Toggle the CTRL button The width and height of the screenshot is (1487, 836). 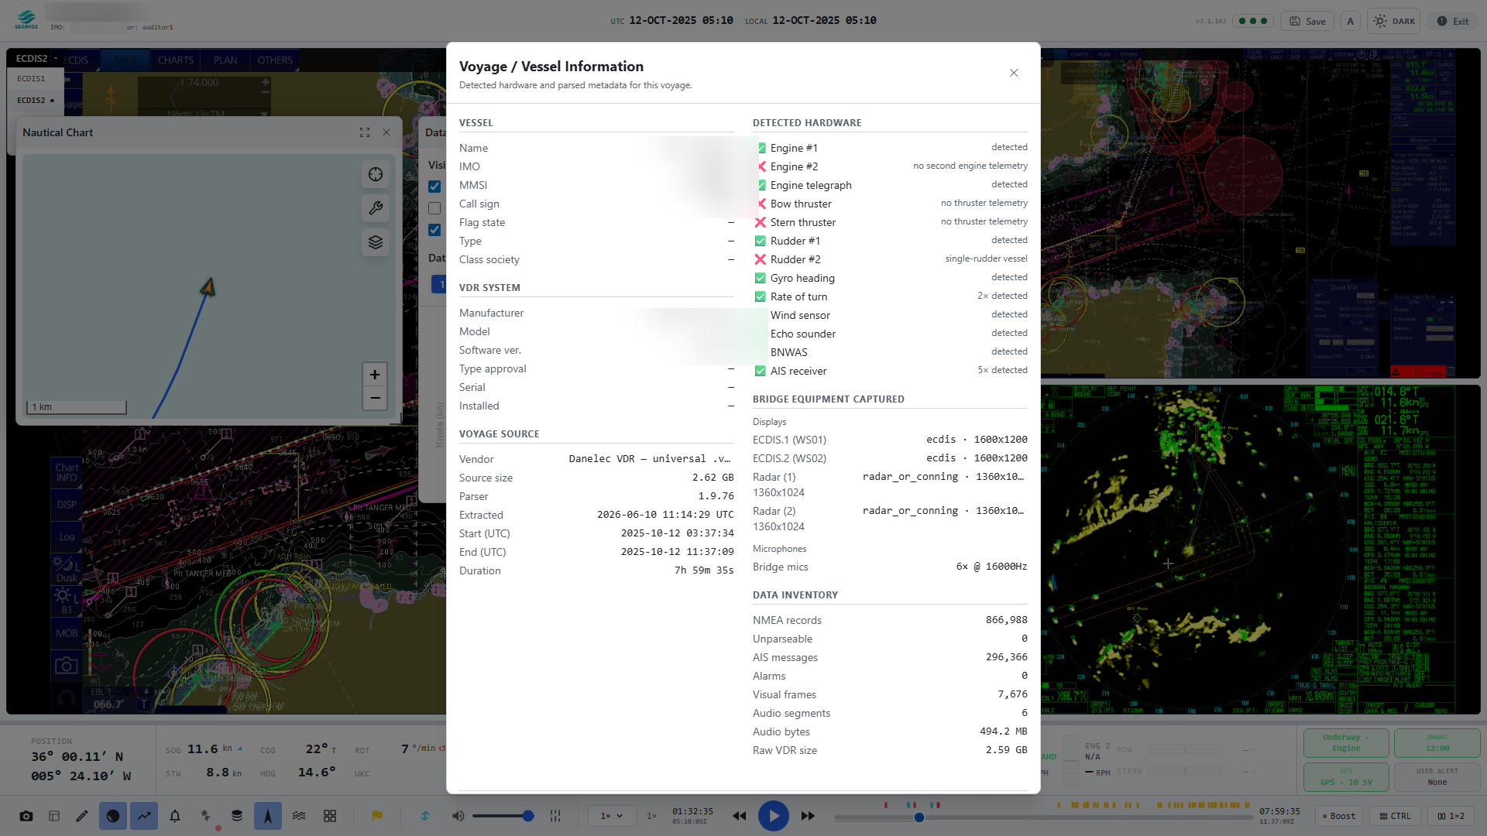[x=1396, y=816]
